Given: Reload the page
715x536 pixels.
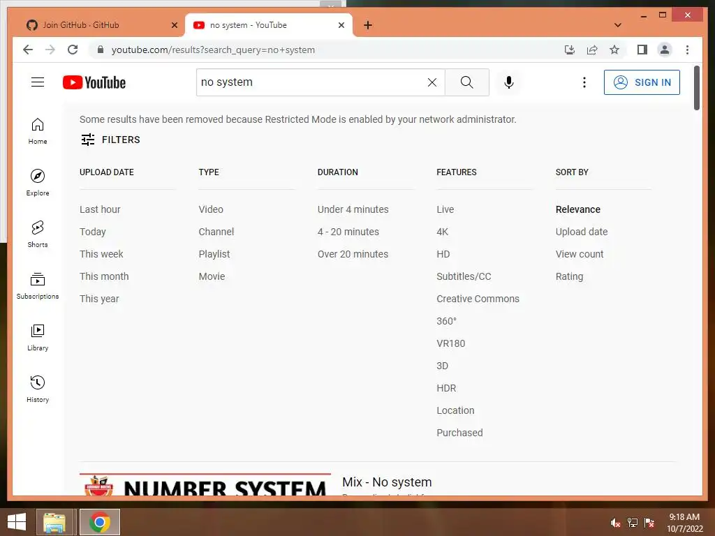Looking at the screenshot, I should click(x=73, y=50).
